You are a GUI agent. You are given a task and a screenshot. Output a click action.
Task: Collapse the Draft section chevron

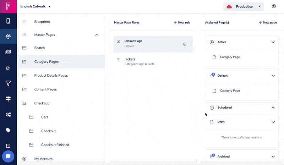click(x=273, y=122)
